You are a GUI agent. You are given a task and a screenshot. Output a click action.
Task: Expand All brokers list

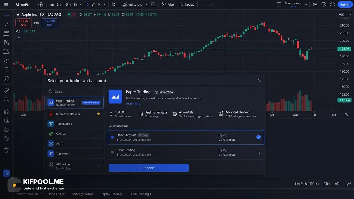click(74, 166)
